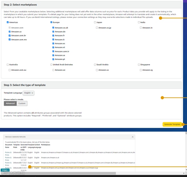The image size is (187, 177).
Task: Open Posters & Prints template from 8/7/2021
Action: [x=8, y=164]
